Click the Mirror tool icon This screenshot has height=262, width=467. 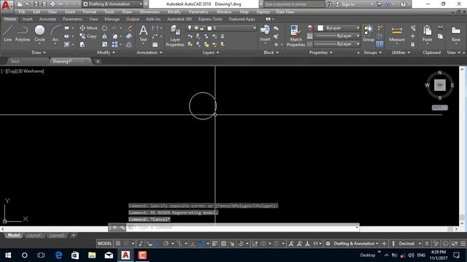pos(104,36)
